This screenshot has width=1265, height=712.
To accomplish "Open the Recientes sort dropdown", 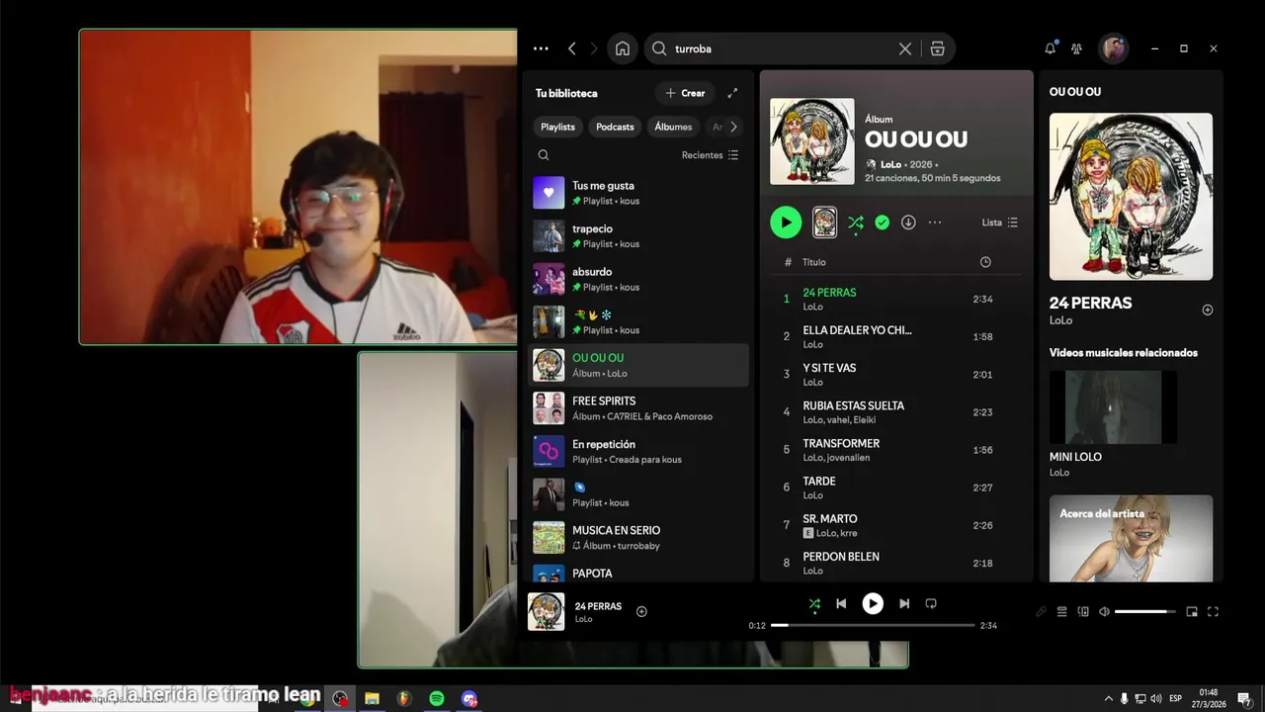I will (x=710, y=155).
